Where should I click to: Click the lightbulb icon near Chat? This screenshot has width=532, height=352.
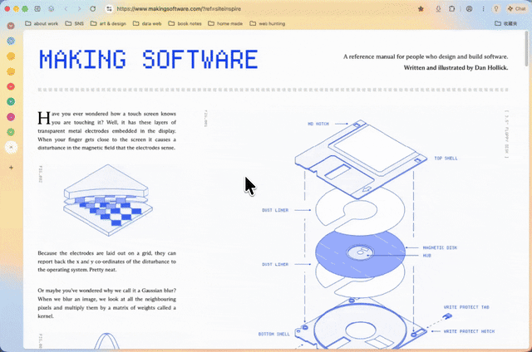coord(496,9)
